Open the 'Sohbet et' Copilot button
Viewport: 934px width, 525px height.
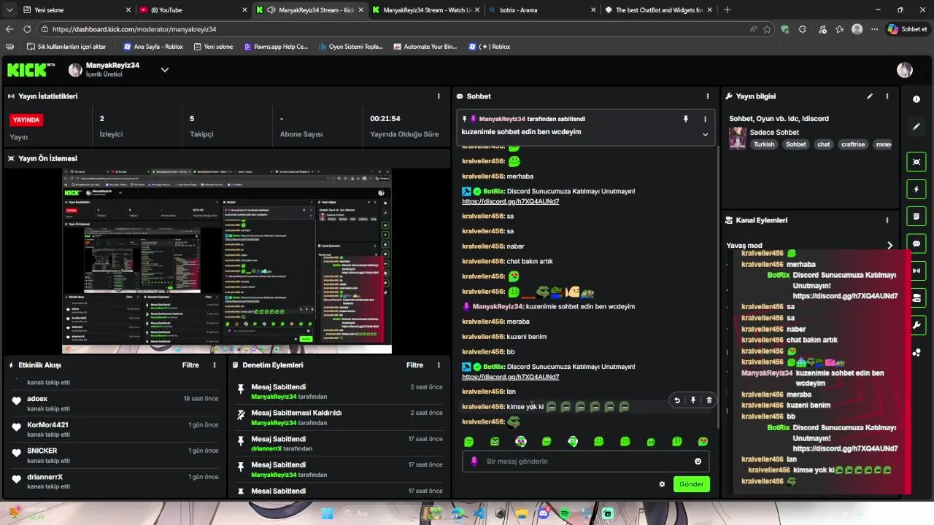pos(907,29)
